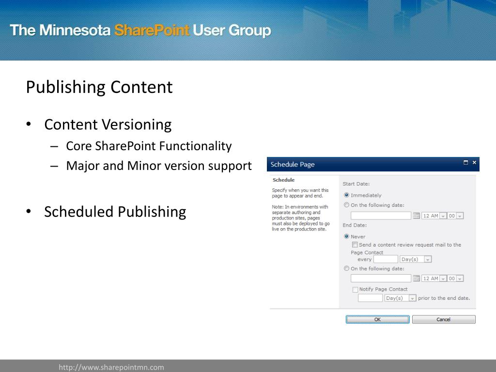
Task: Click Cancel in the Schedule Page dialog
Action: tap(444, 320)
